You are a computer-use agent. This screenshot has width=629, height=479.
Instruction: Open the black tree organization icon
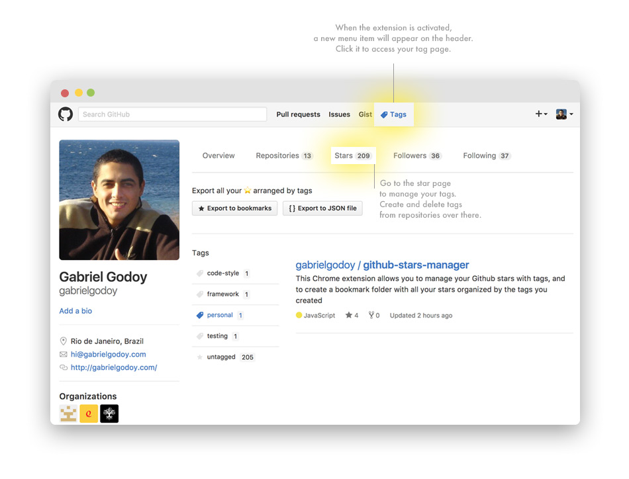(109, 414)
